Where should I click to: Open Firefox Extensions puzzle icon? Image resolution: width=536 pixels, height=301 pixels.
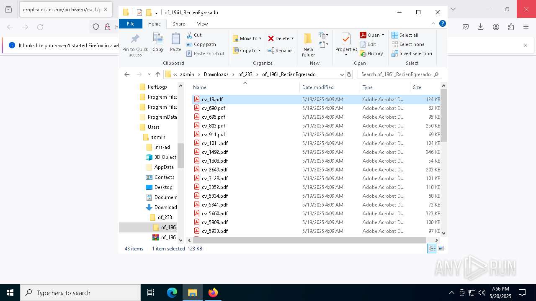click(x=511, y=27)
